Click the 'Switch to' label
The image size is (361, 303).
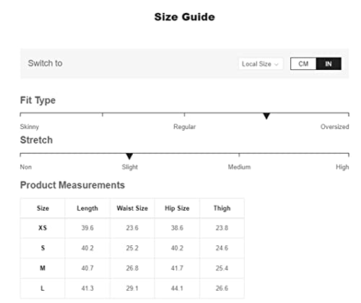[x=45, y=63]
